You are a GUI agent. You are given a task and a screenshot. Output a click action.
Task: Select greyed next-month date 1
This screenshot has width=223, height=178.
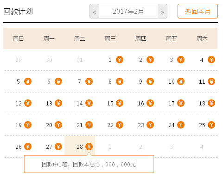(110, 147)
